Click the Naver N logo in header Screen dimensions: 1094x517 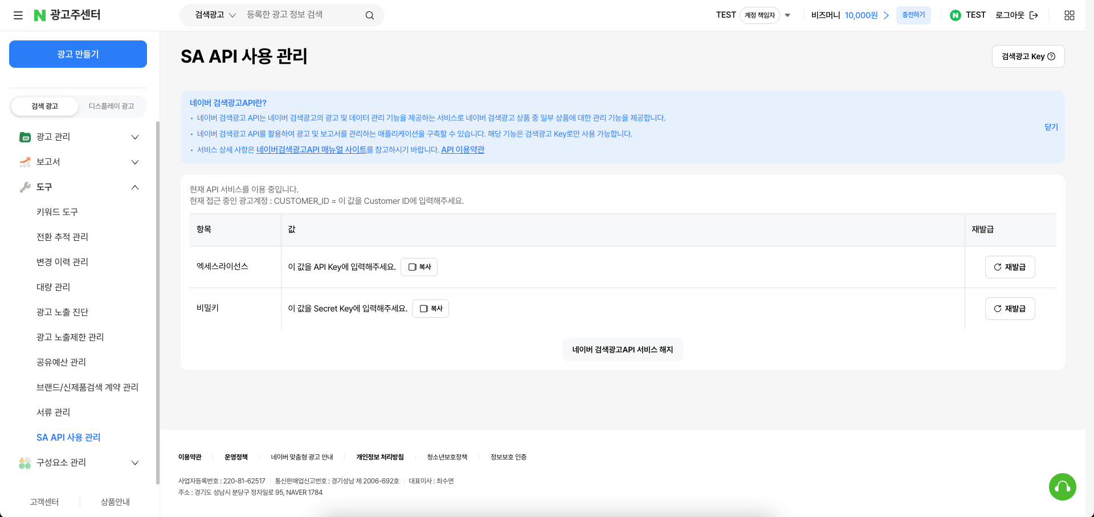pyautogui.click(x=39, y=15)
